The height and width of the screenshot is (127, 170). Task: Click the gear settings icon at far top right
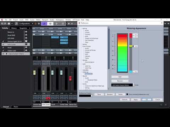coord(168,24)
